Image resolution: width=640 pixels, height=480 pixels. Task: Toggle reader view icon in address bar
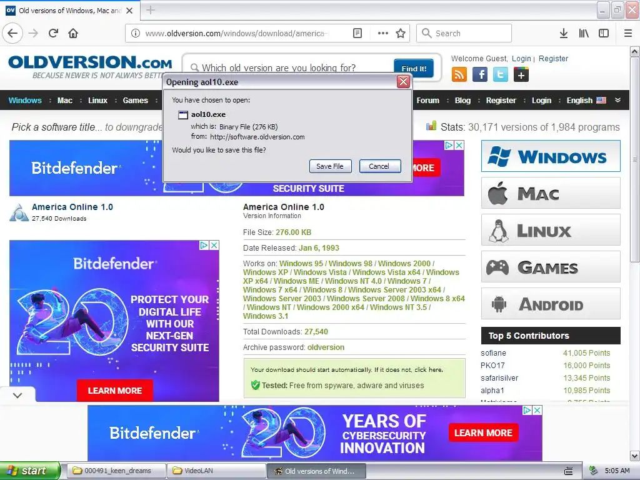(x=357, y=33)
